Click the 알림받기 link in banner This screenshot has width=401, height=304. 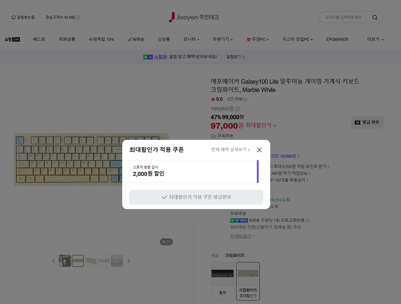(x=236, y=57)
